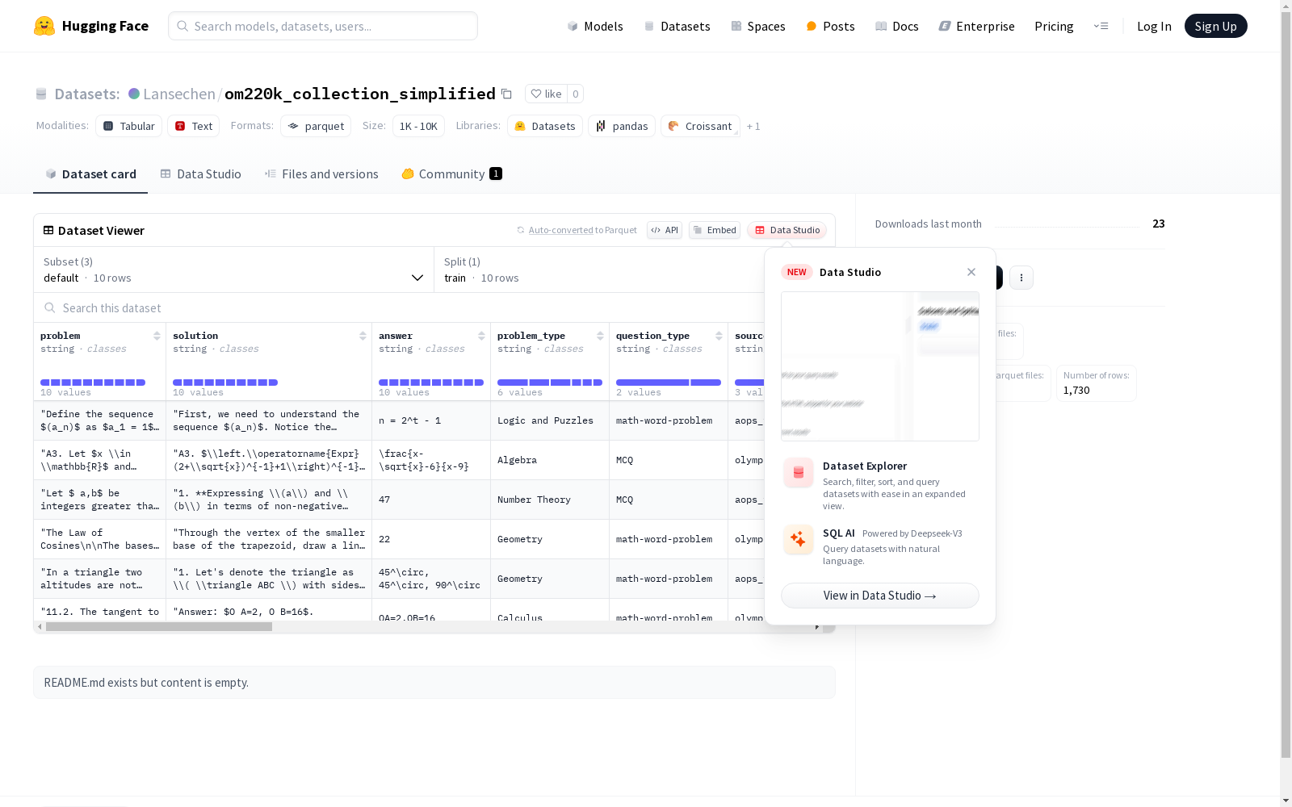Image resolution: width=1292 pixels, height=807 pixels.
Task: Sort the answer column
Action: (x=481, y=336)
